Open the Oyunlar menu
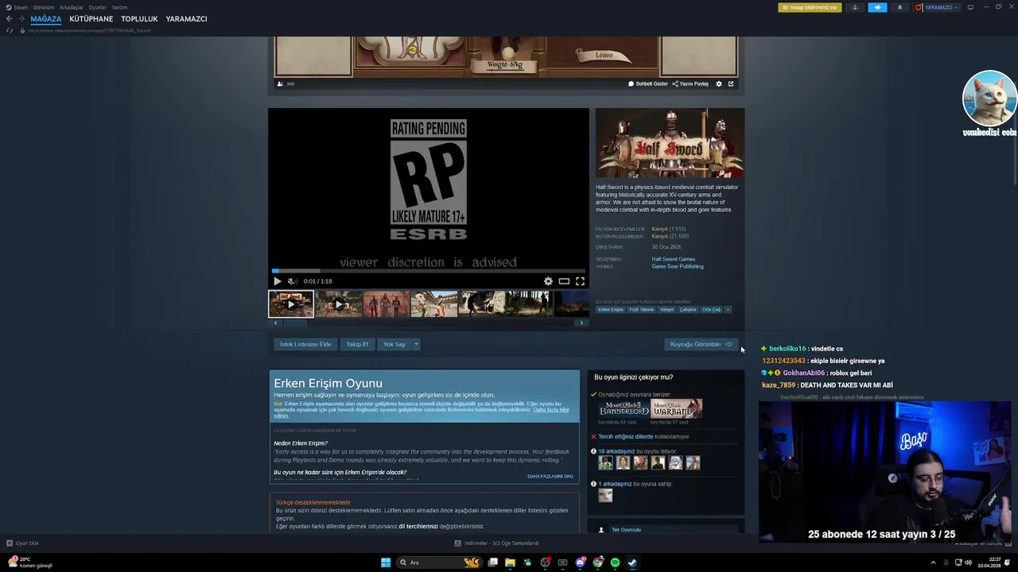Viewport: 1018px width, 572px height. (97, 7)
